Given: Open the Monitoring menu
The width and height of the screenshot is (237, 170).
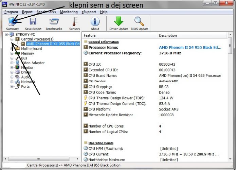Looking at the screenshot, I should pos(69,12).
